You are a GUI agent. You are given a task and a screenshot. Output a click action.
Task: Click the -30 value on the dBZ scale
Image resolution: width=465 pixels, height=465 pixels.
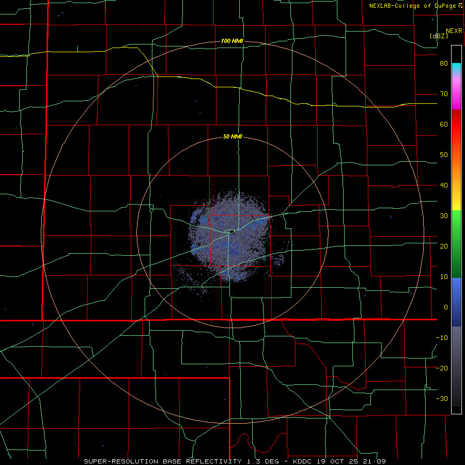[x=442, y=399]
